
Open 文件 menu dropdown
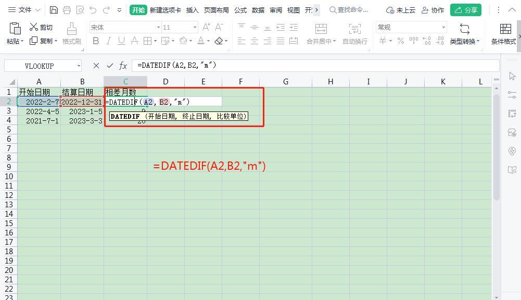(24, 10)
